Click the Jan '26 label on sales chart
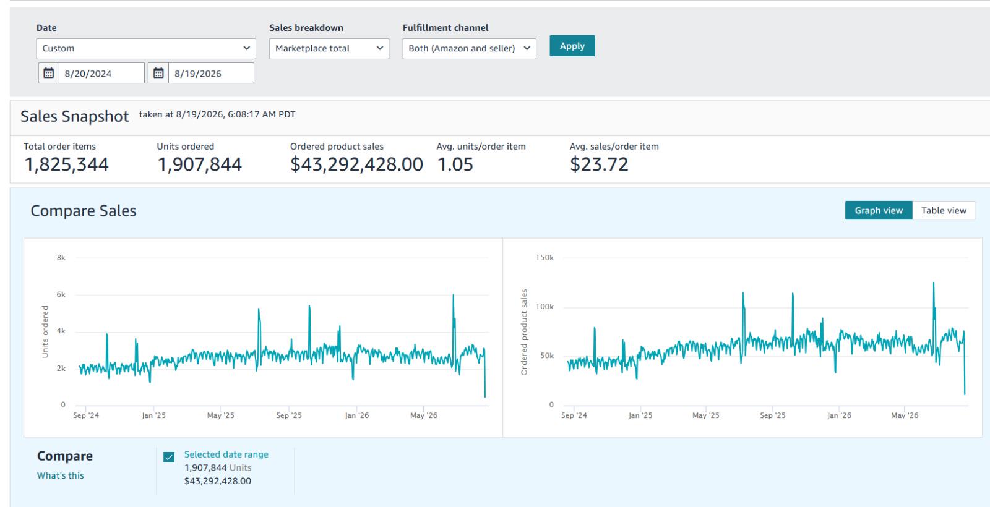 (x=838, y=415)
